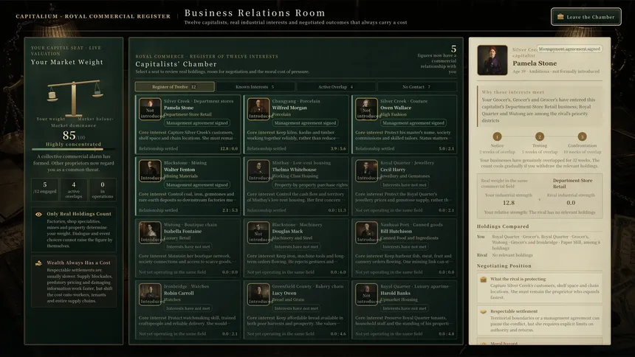
Task: Select Isabella Fontaine's portrait
Action: (150, 233)
